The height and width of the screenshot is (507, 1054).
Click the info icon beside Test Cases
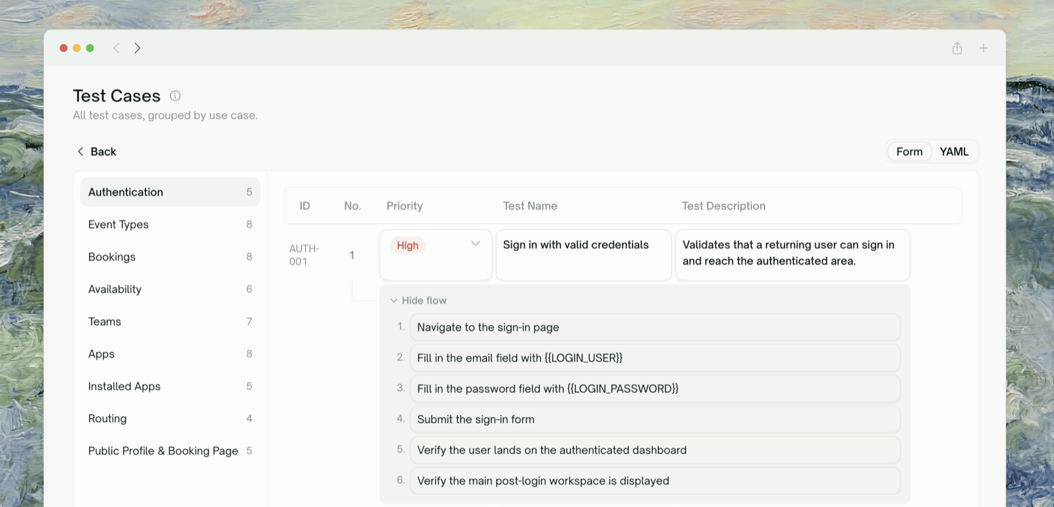pos(175,96)
